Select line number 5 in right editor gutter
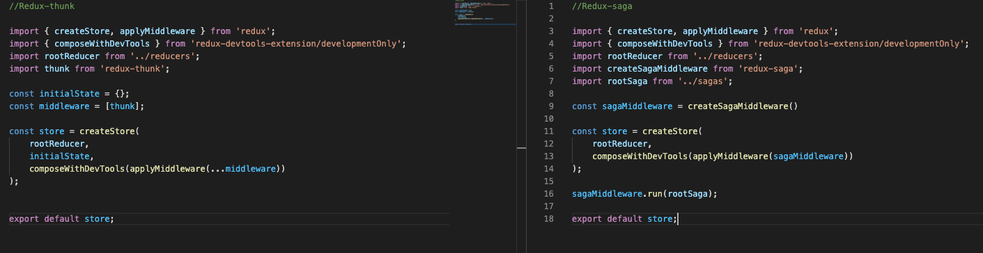This screenshot has width=983, height=253. [x=550, y=56]
